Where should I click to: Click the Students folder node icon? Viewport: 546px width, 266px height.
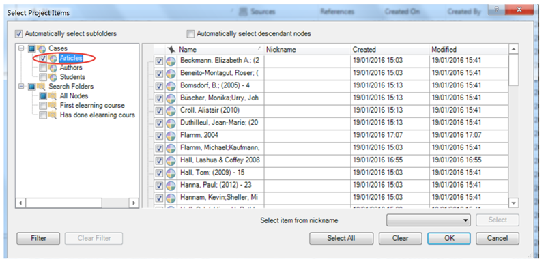[x=53, y=77]
